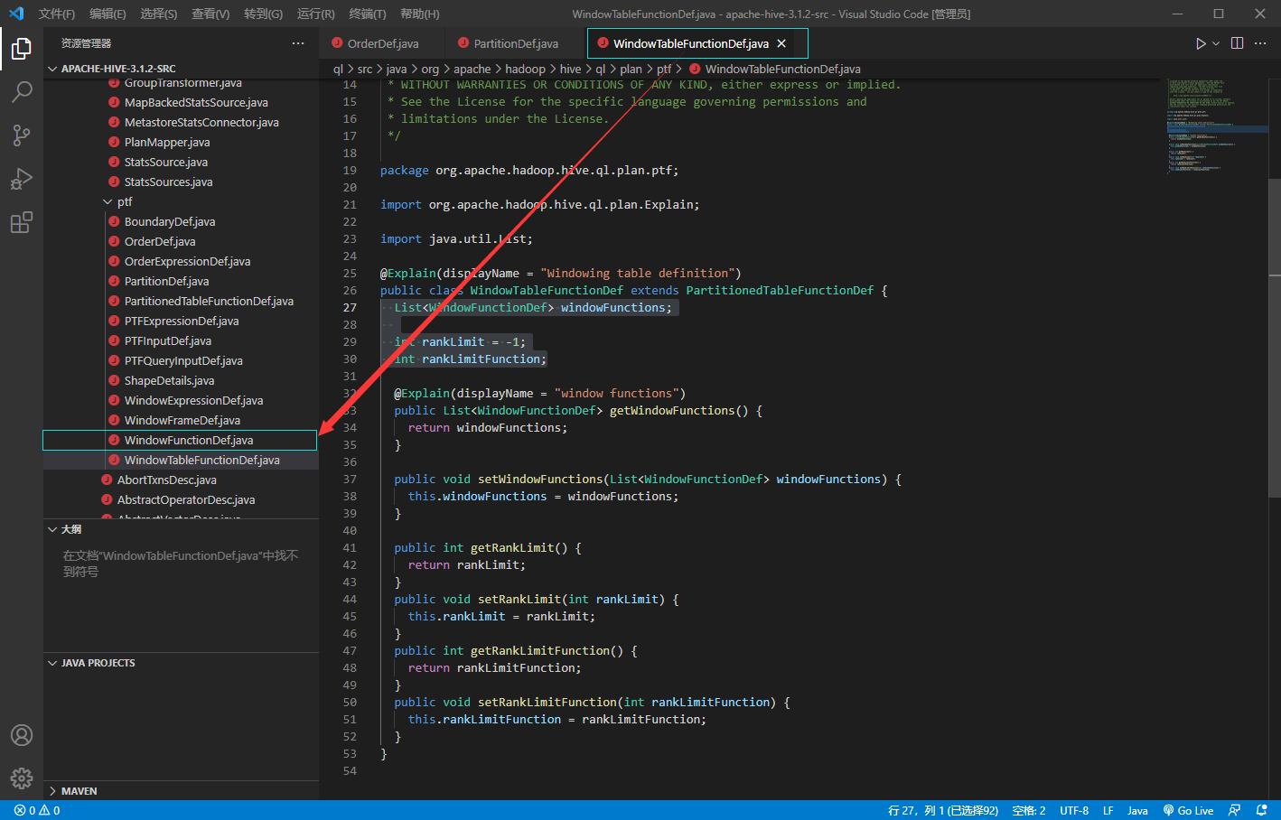Click the Go Live status button

pos(1188,810)
